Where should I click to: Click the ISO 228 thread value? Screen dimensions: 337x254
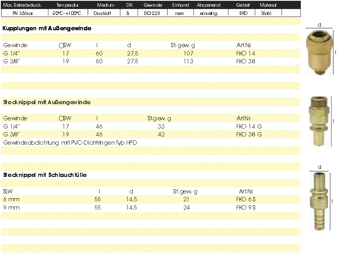point(152,13)
